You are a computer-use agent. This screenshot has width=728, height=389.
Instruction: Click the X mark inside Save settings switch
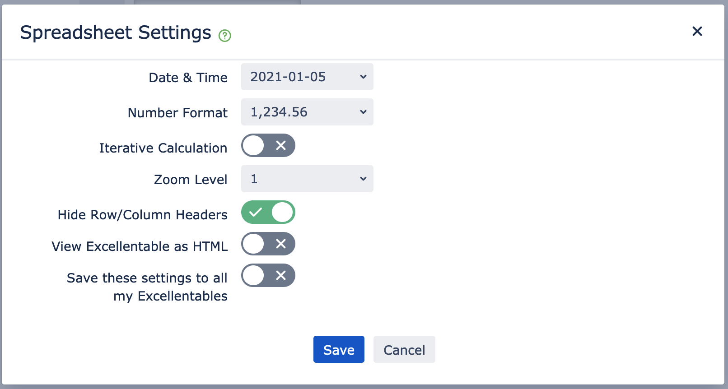pyautogui.click(x=281, y=275)
